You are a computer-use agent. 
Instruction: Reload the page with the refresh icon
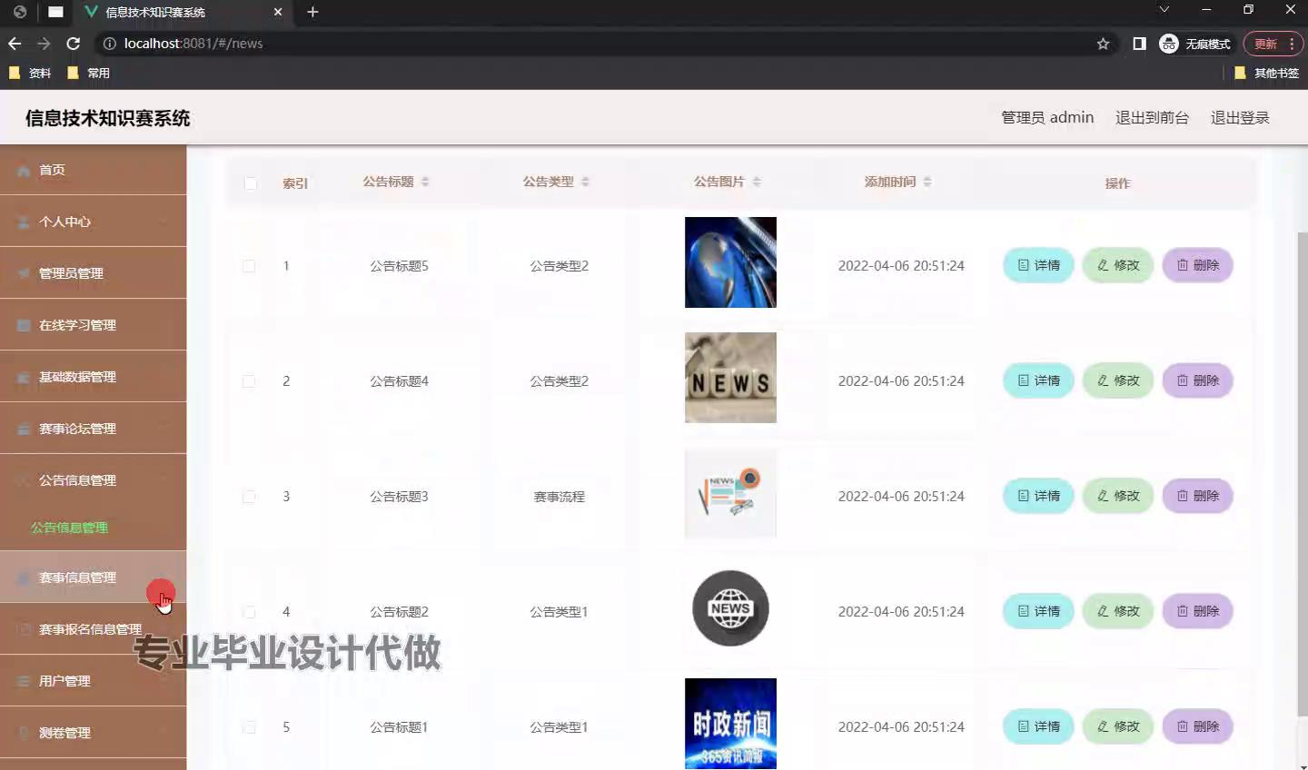coord(74,44)
